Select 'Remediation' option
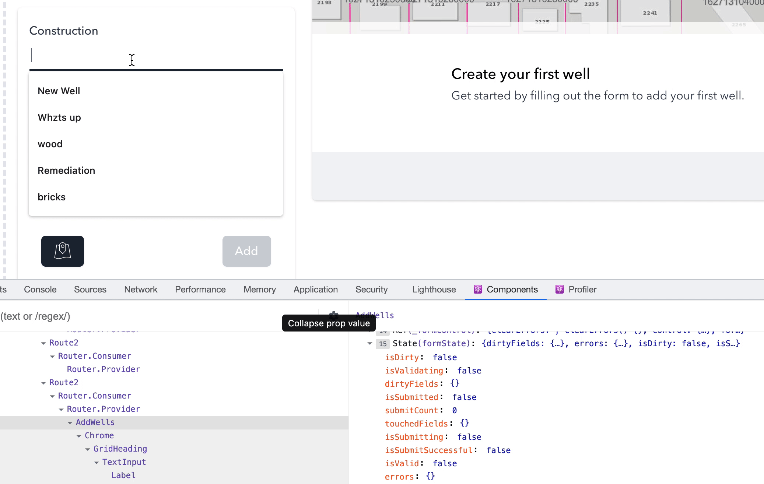The height and width of the screenshot is (484, 764). pos(156,171)
